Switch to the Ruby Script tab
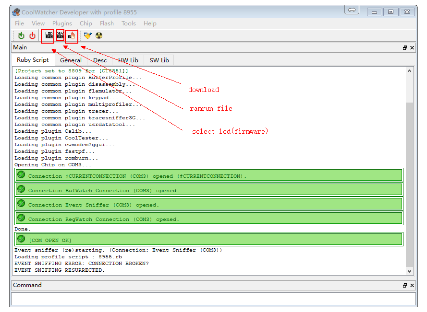Screen dimensions: 427x312 click(x=33, y=60)
